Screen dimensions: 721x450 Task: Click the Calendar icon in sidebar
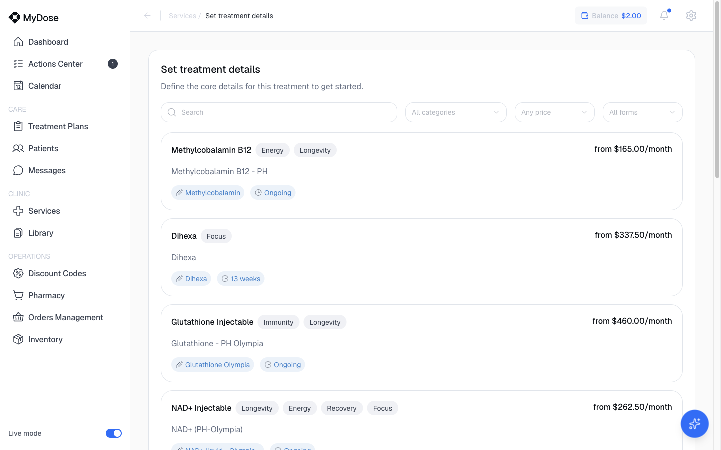(x=18, y=86)
